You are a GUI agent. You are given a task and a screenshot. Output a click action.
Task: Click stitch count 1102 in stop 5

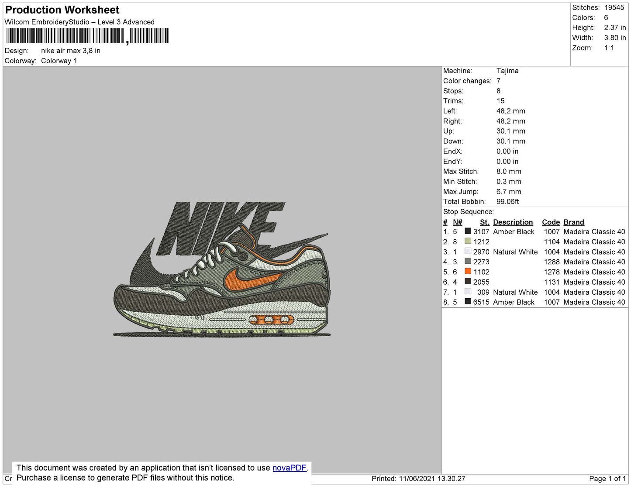click(481, 272)
